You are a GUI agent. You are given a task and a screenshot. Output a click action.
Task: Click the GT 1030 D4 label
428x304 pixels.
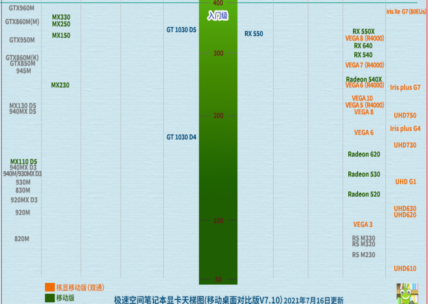coord(181,137)
